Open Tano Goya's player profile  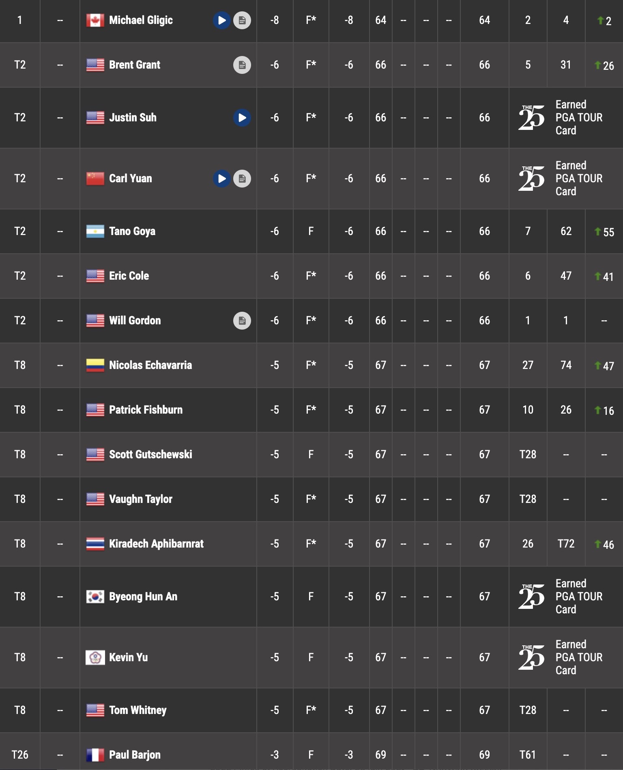(x=132, y=231)
